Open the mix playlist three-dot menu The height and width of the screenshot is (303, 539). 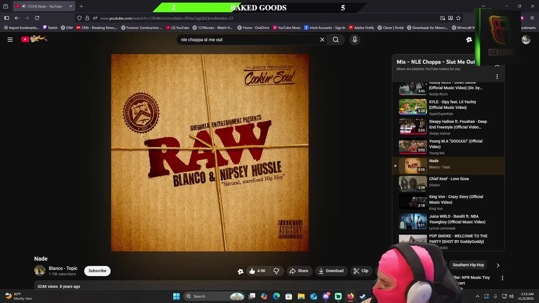[x=497, y=77]
